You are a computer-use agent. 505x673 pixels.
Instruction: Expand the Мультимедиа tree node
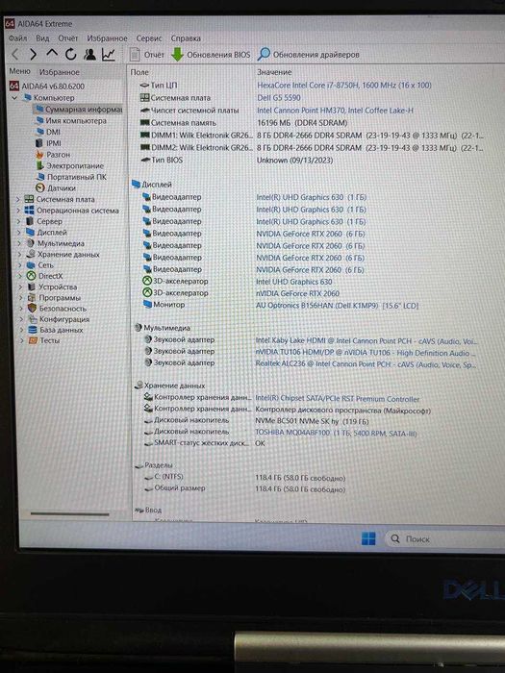[x=20, y=243]
